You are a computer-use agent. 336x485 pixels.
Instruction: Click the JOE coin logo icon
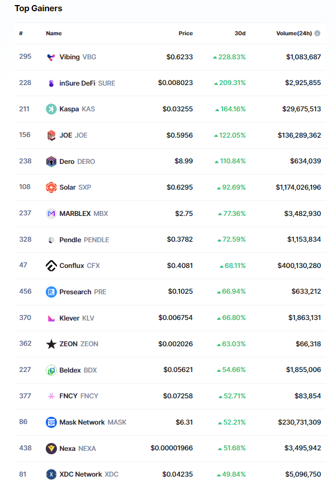[51, 135]
